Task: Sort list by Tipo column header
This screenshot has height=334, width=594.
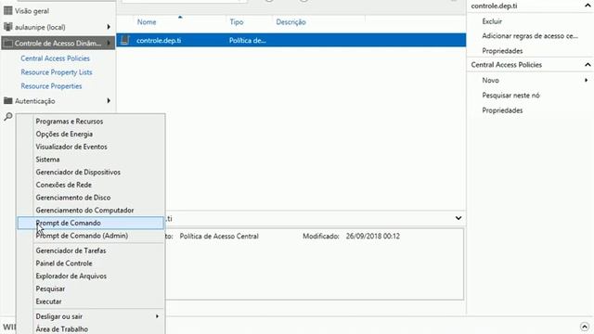Action: coord(237,22)
